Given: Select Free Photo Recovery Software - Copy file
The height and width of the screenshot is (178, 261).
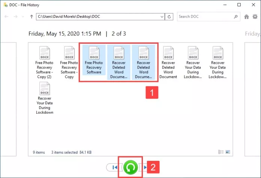Looking at the screenshot, I should [69, 62].
